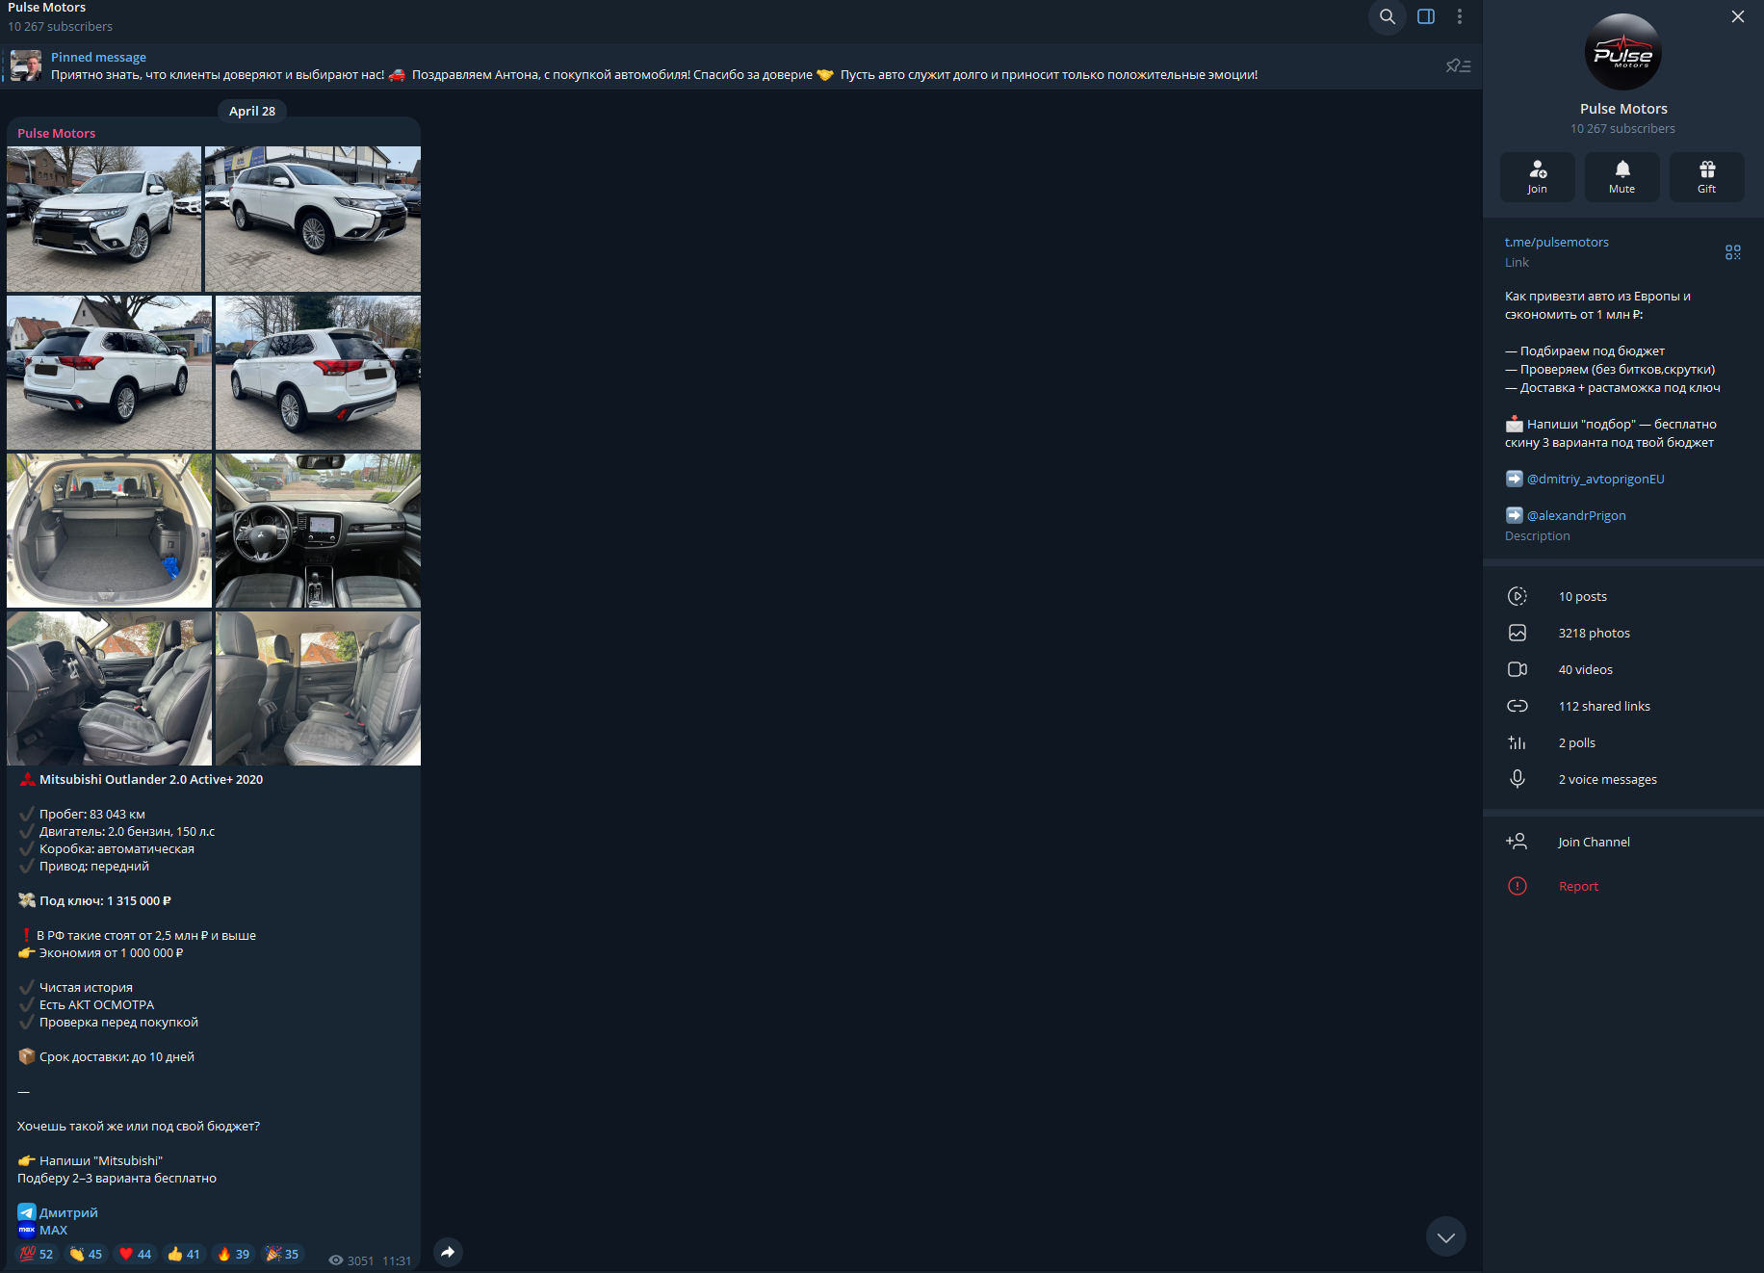The height and width of the screenshot is (1273, 1764).
Task: Forward the Mitsubishi post with share arrow
Action: click(448, 1252)
